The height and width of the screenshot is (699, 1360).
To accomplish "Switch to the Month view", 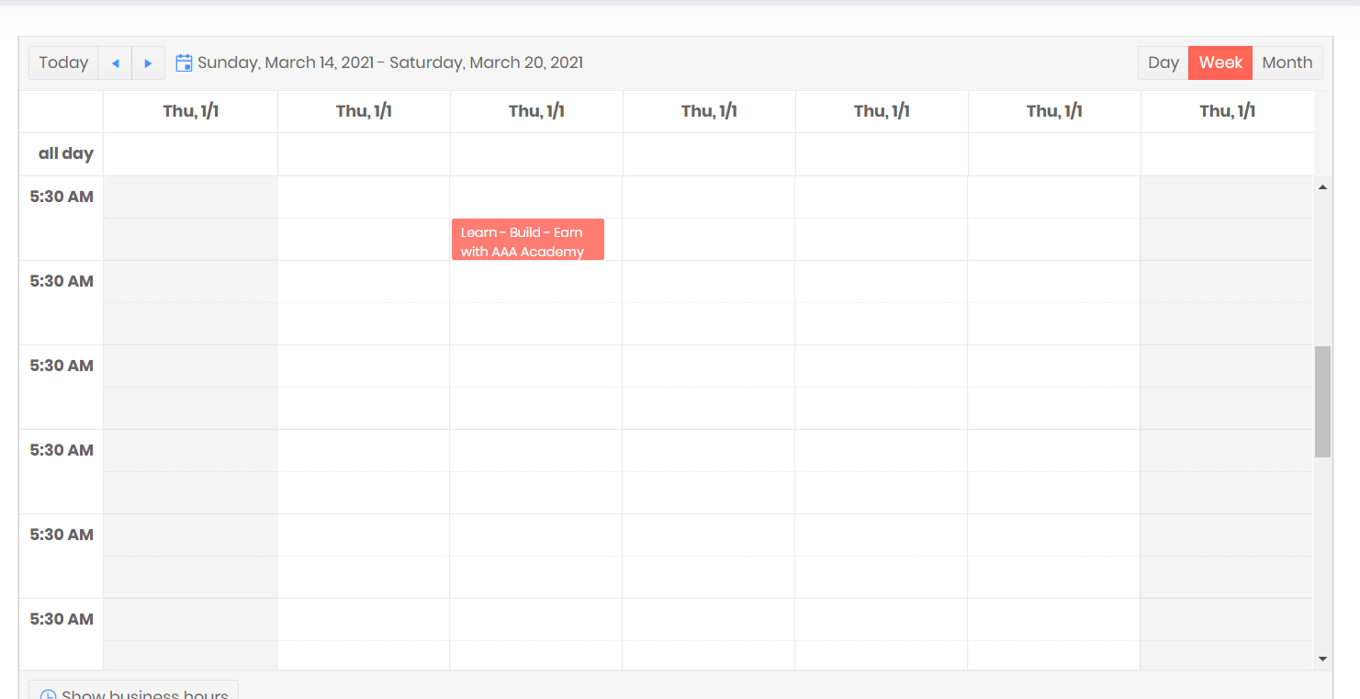I will (1287, 63).
